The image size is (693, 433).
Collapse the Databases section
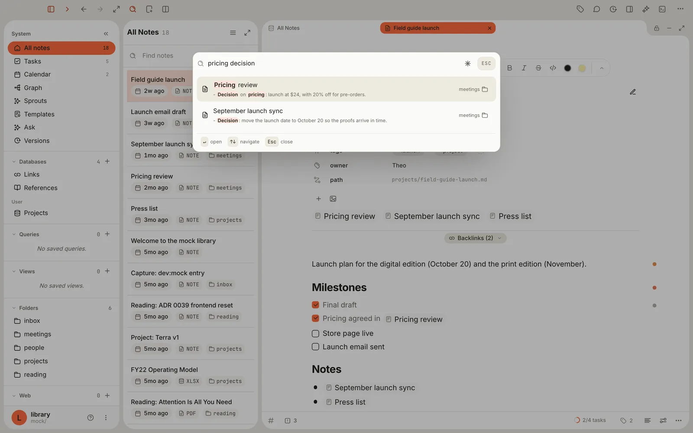point(14,162)
